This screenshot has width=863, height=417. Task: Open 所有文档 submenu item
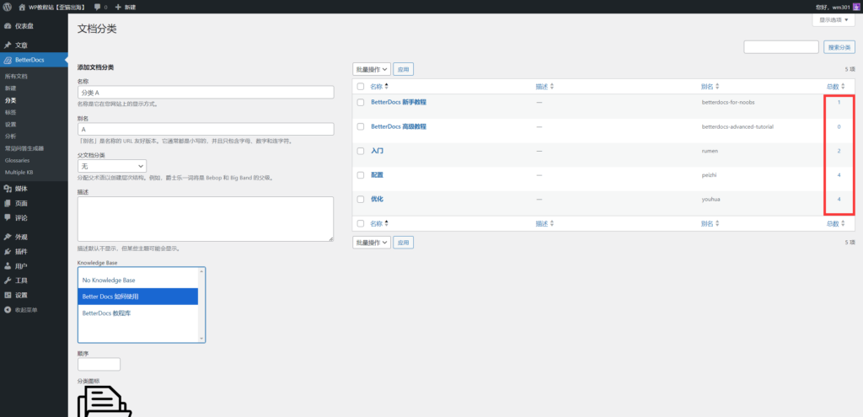[x=16, y=77]
